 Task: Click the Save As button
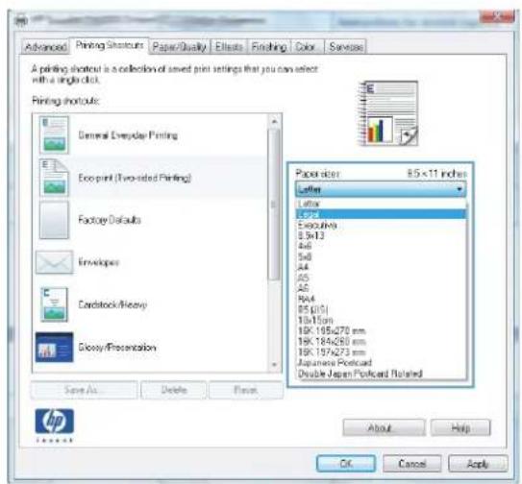click(x=85, y=390)
